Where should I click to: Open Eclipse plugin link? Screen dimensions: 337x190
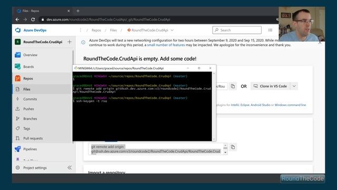coord(245,105)
